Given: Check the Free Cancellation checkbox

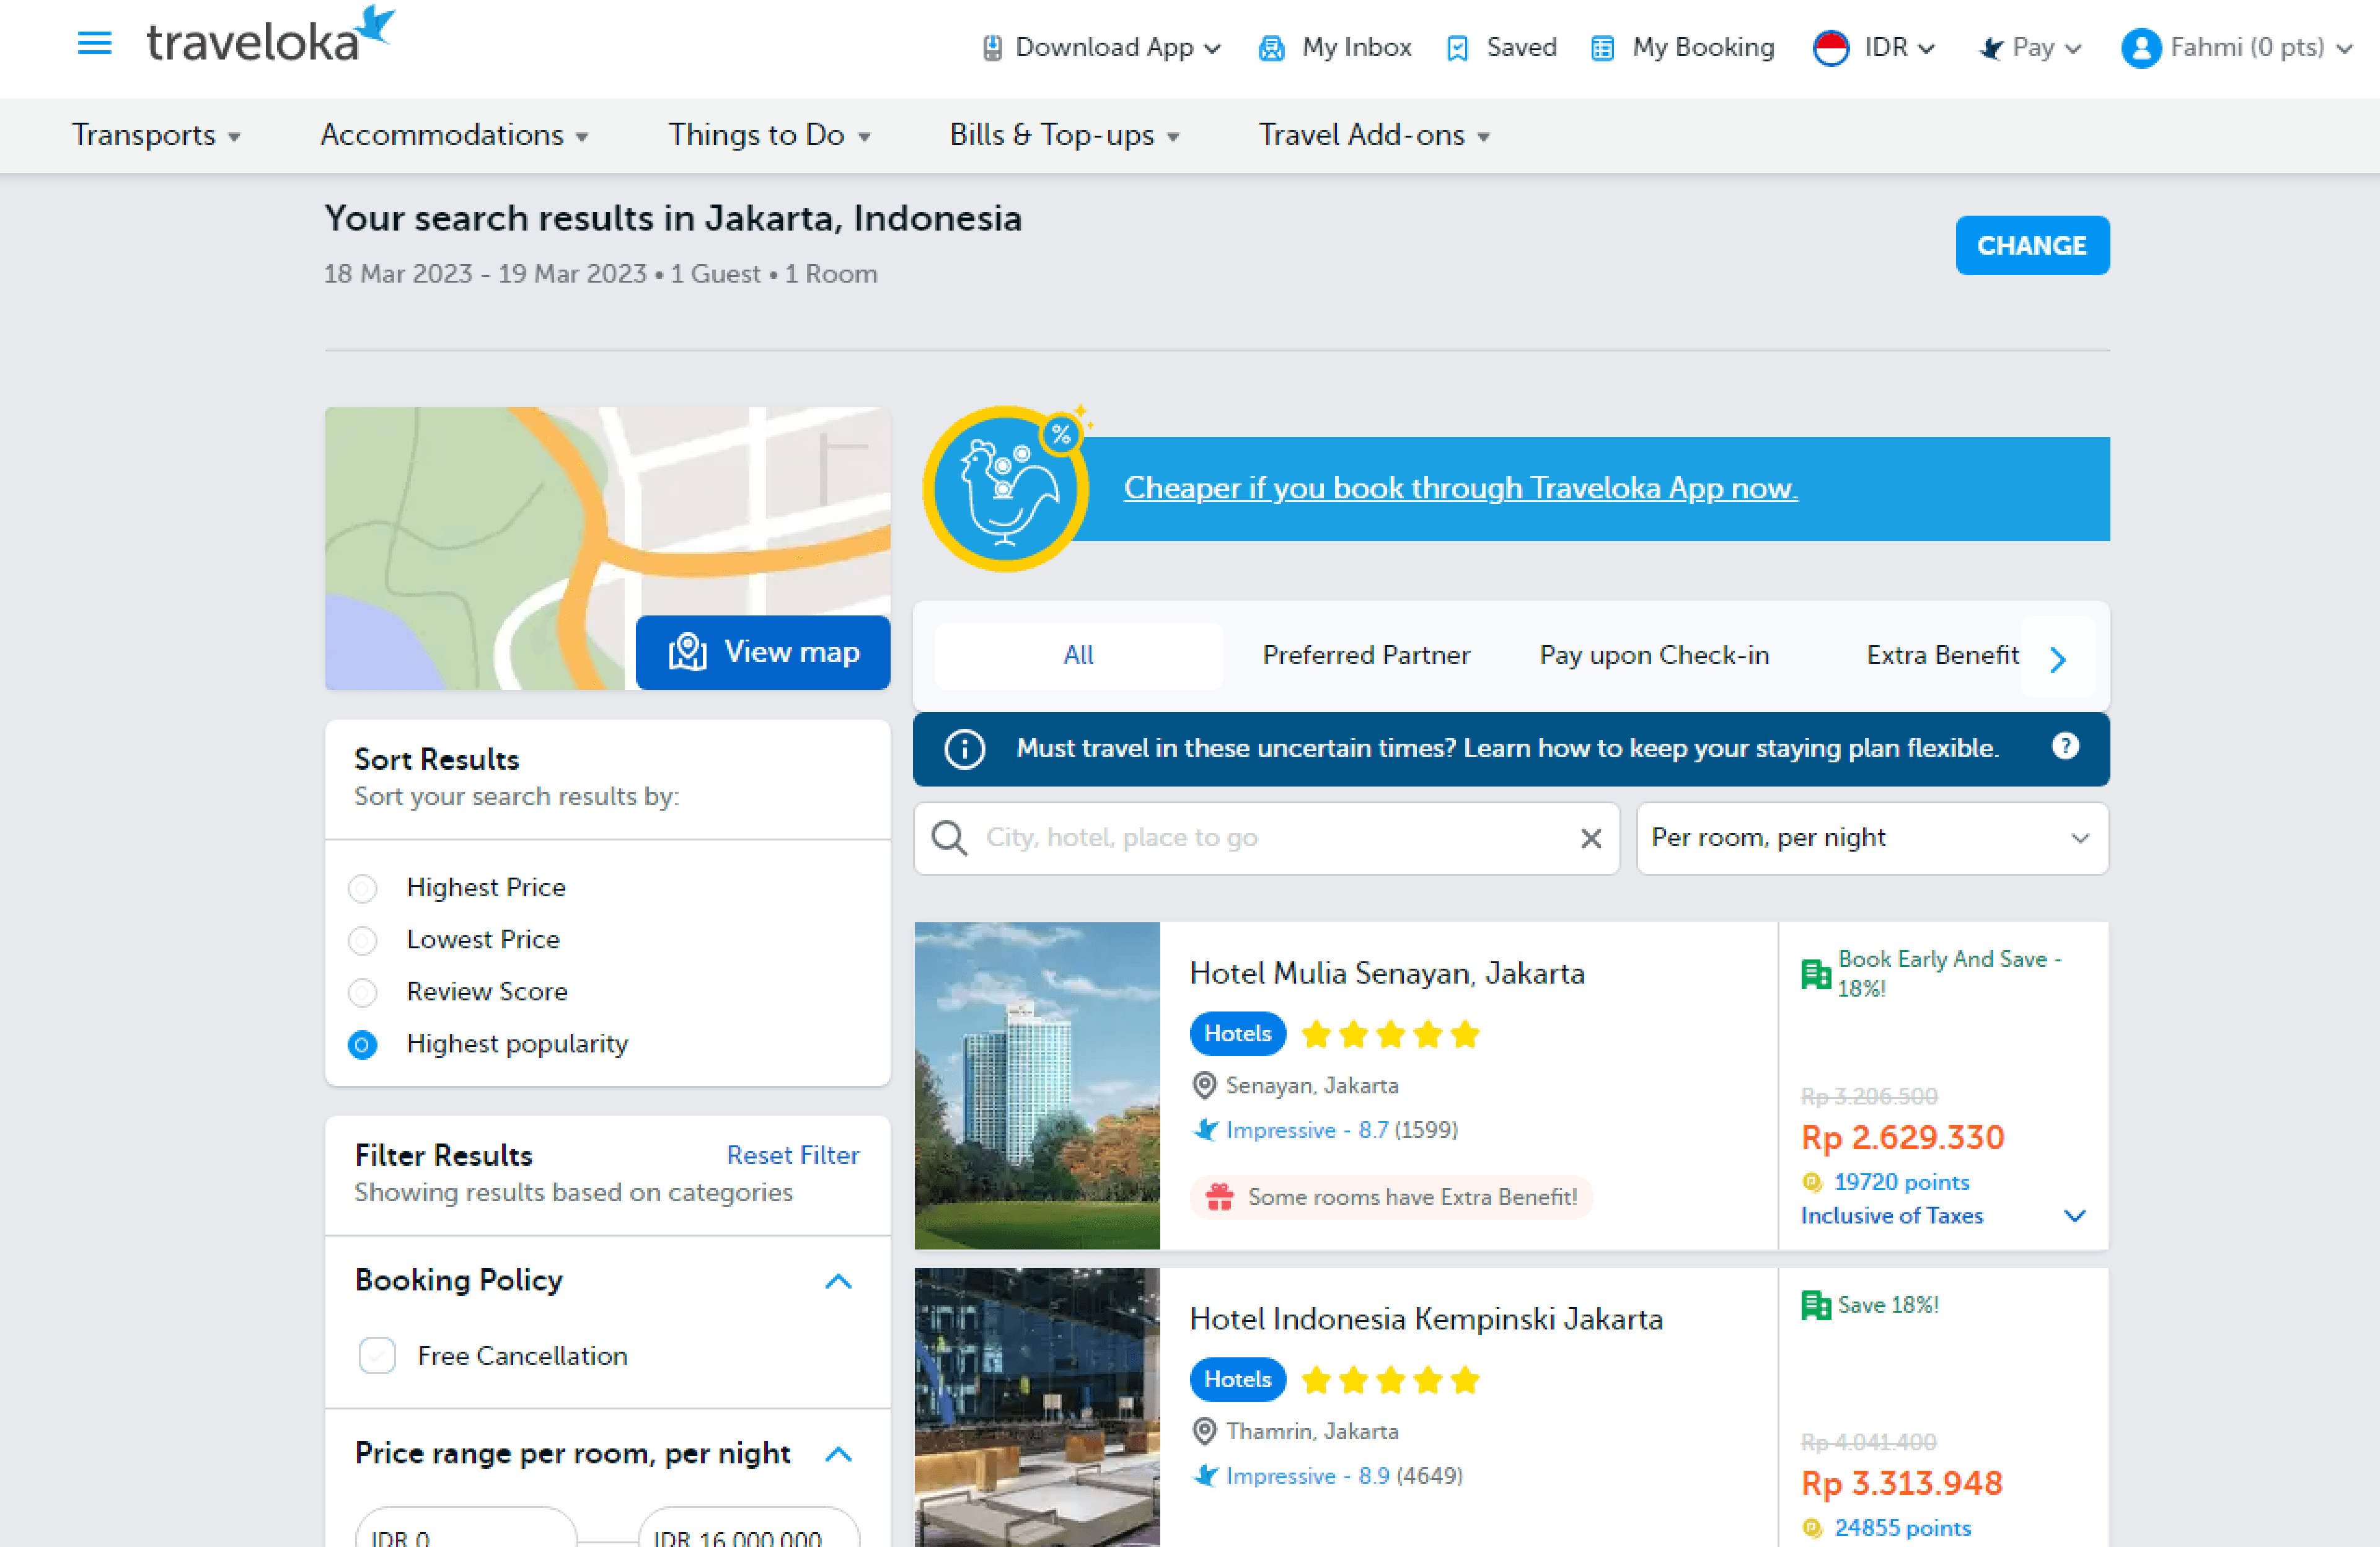Looking at the screenshot, I should pos(377,1356).
